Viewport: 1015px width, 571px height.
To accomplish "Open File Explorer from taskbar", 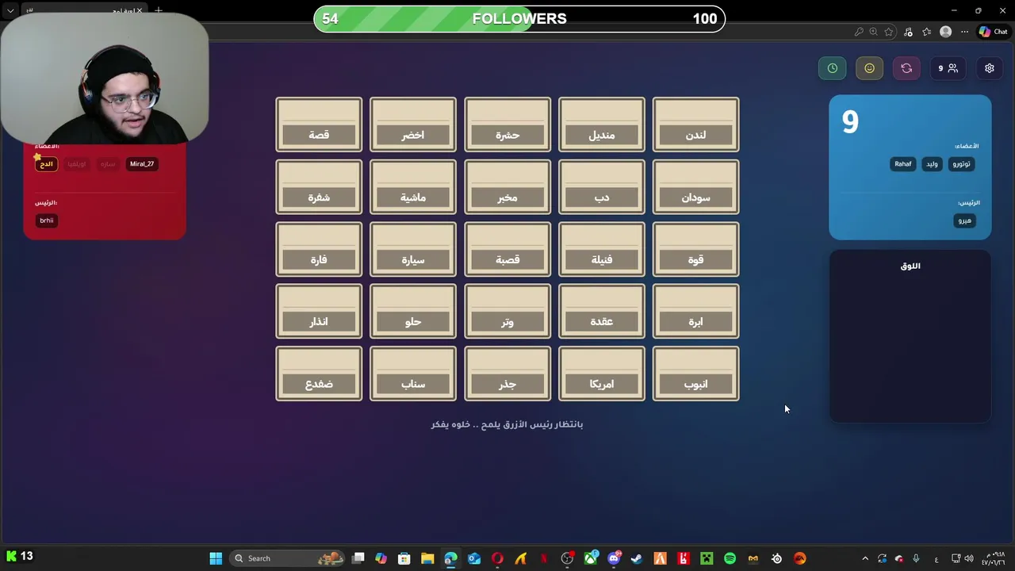I will pos(427,558).
